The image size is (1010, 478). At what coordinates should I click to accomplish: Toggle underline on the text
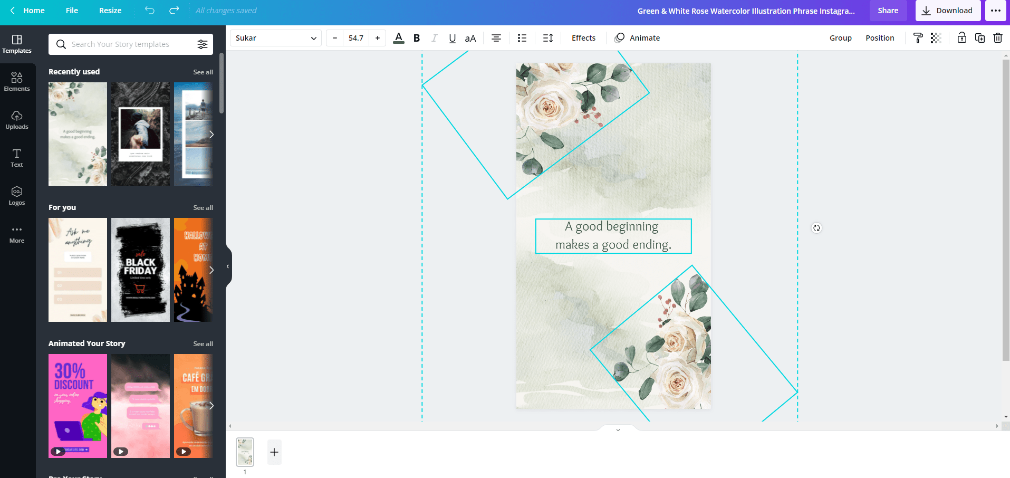(452, 37)
